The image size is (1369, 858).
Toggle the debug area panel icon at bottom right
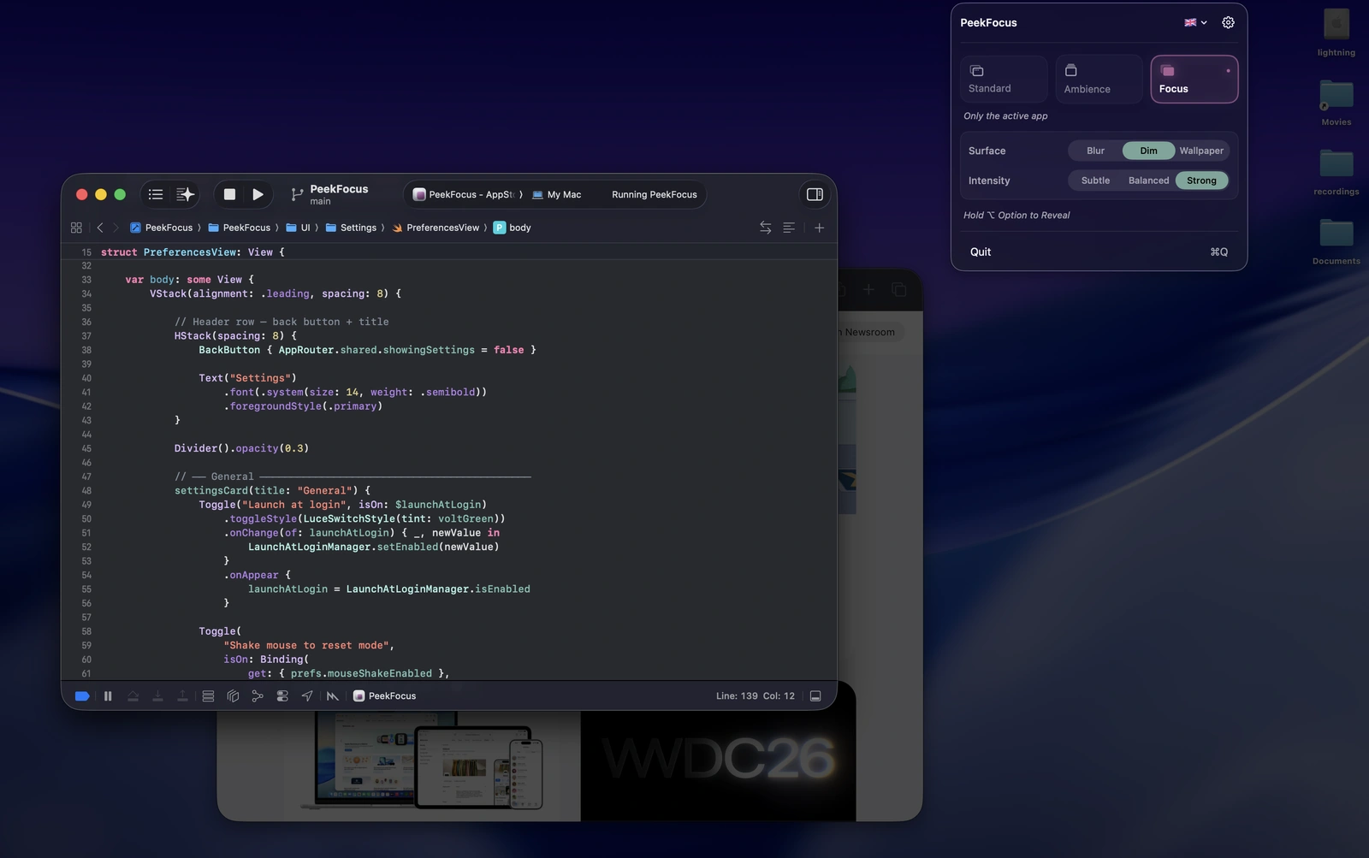815,696
